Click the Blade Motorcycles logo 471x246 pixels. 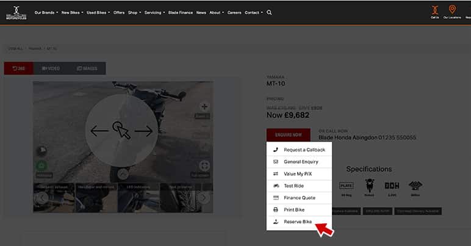pos(16,13)
